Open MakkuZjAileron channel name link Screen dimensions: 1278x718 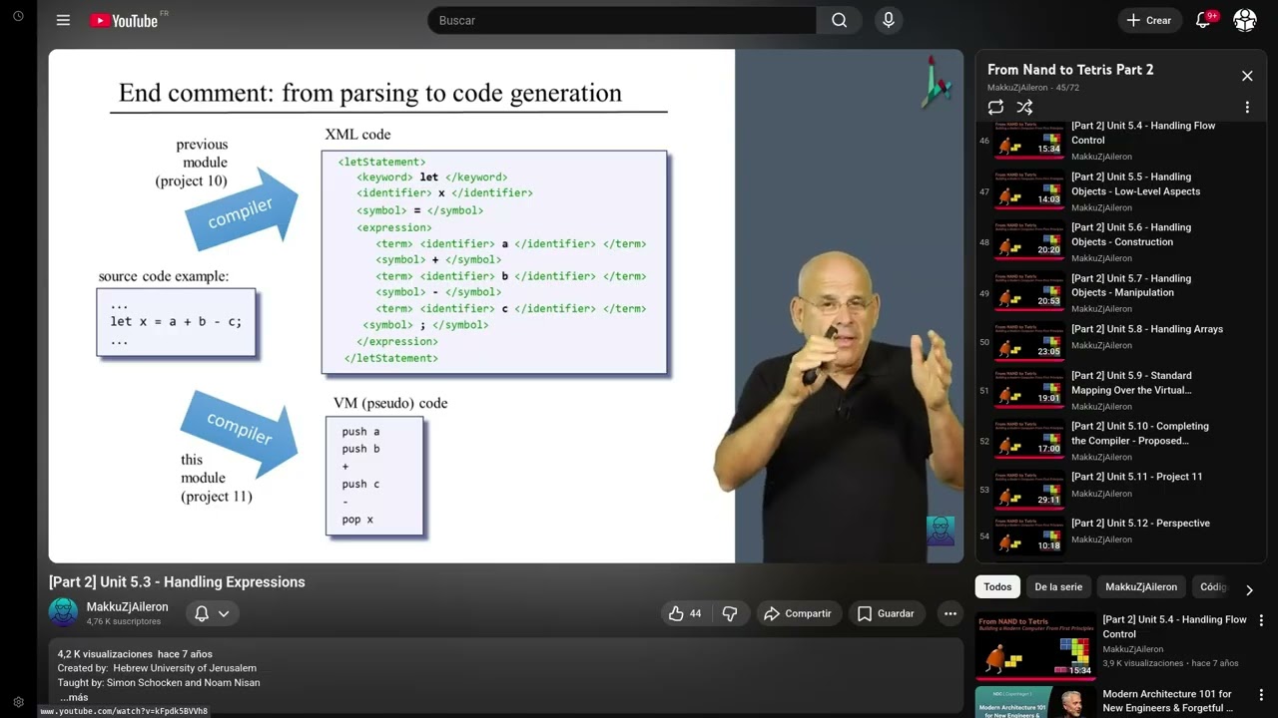[x=127, y=606]
